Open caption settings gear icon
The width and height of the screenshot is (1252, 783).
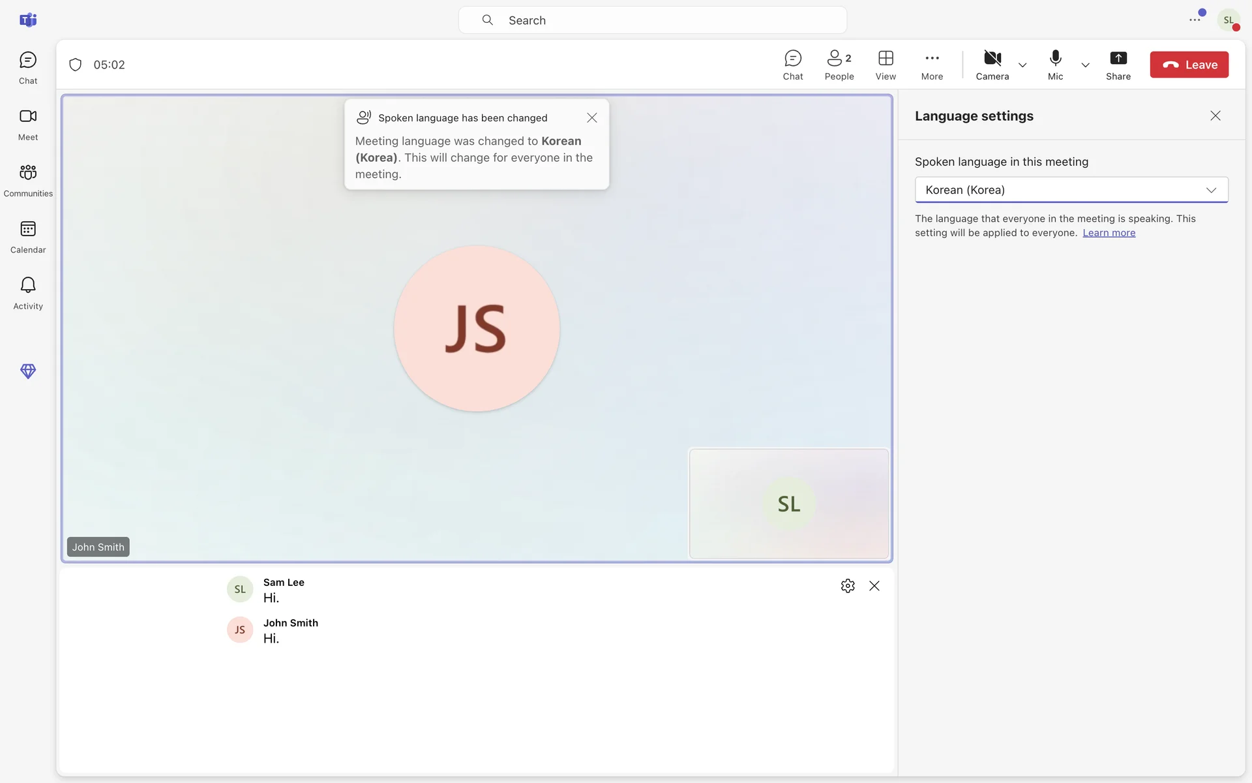pos(847,586)
